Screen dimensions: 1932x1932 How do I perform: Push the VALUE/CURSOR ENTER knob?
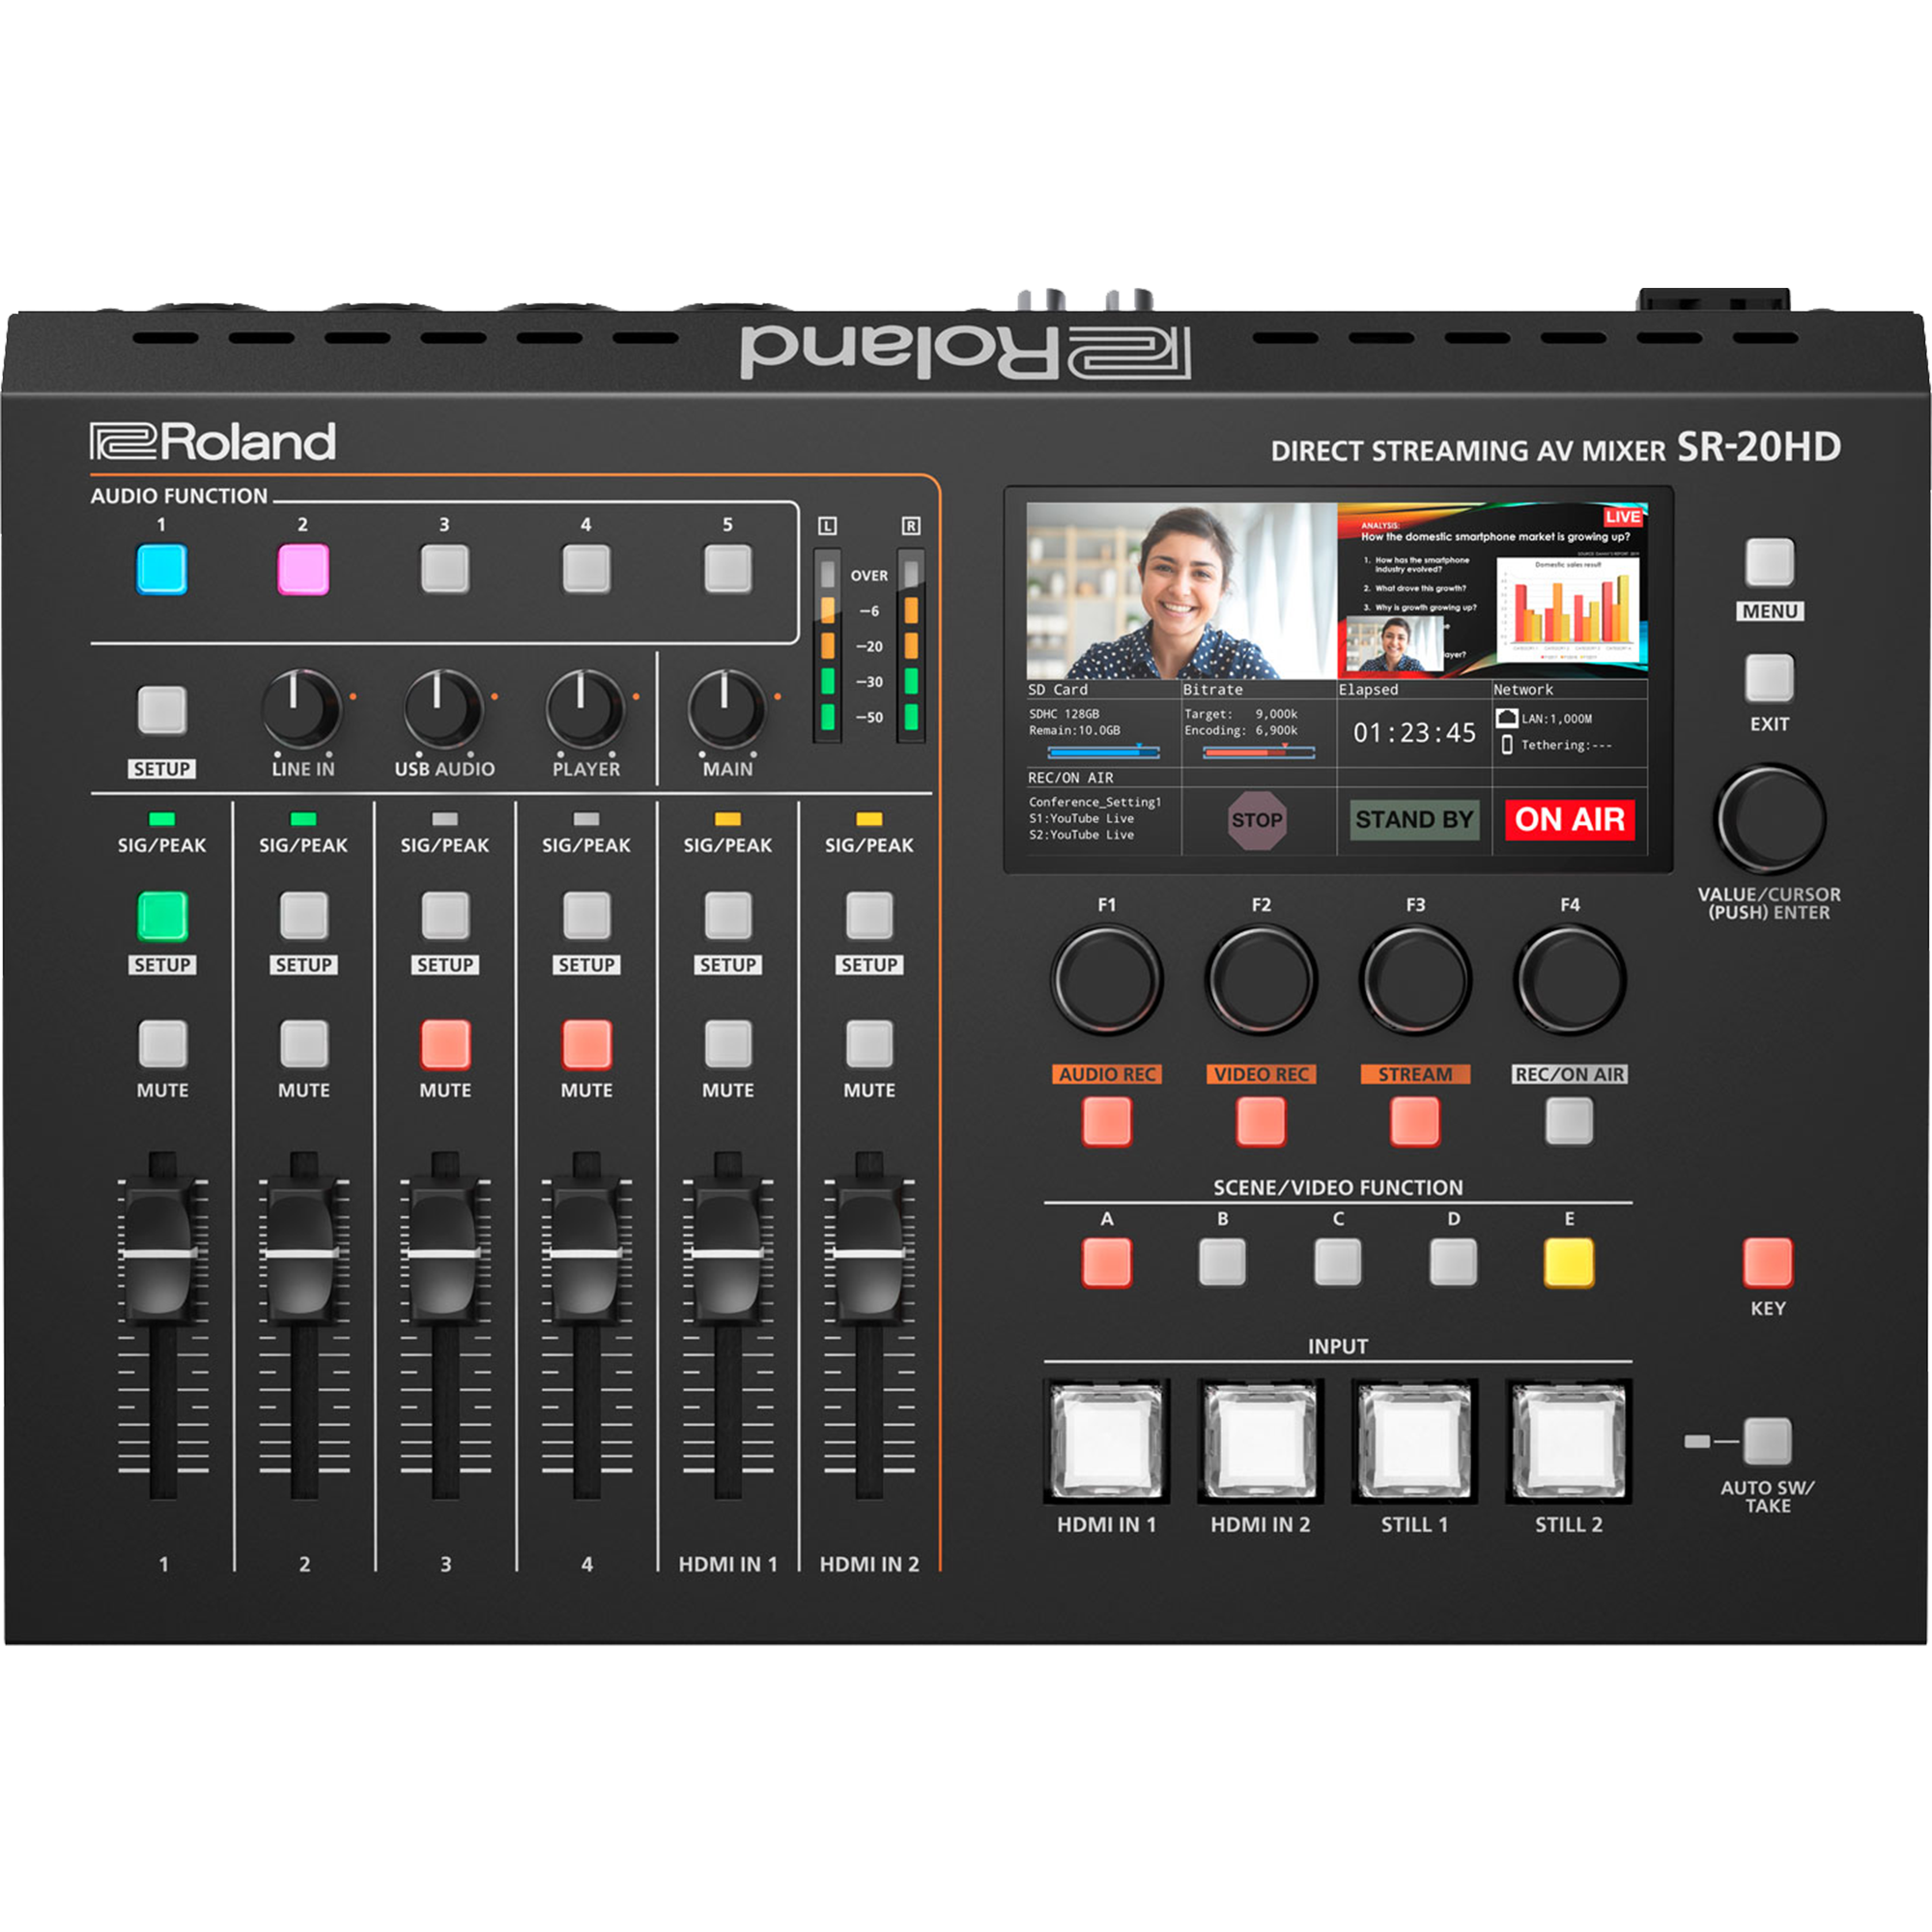coord(1770,819)
